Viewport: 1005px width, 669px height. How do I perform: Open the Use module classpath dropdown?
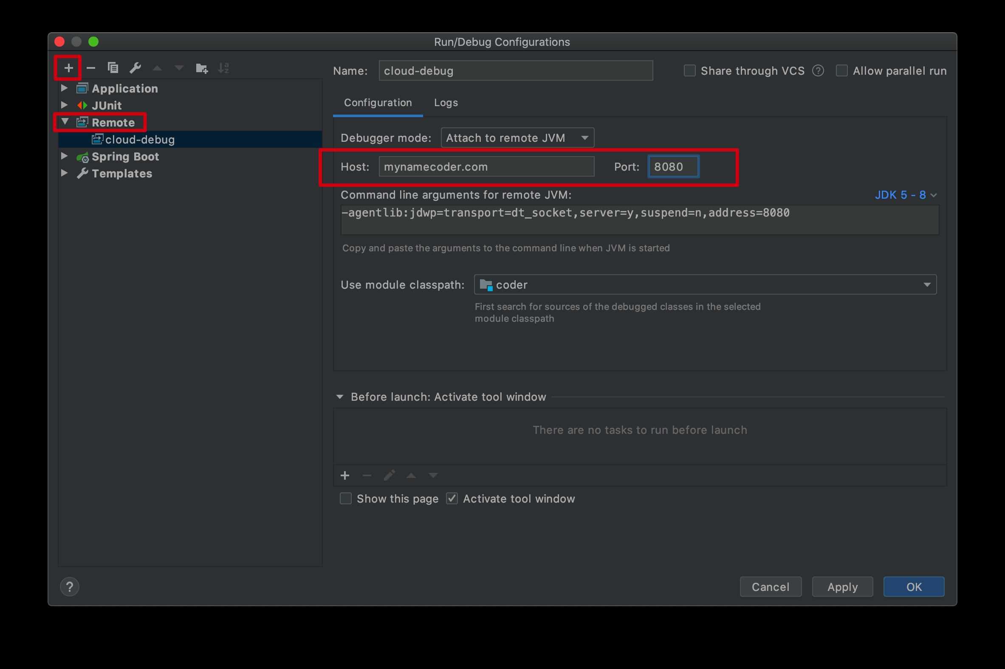705,284
